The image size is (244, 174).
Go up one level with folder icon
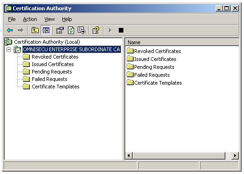35,30
